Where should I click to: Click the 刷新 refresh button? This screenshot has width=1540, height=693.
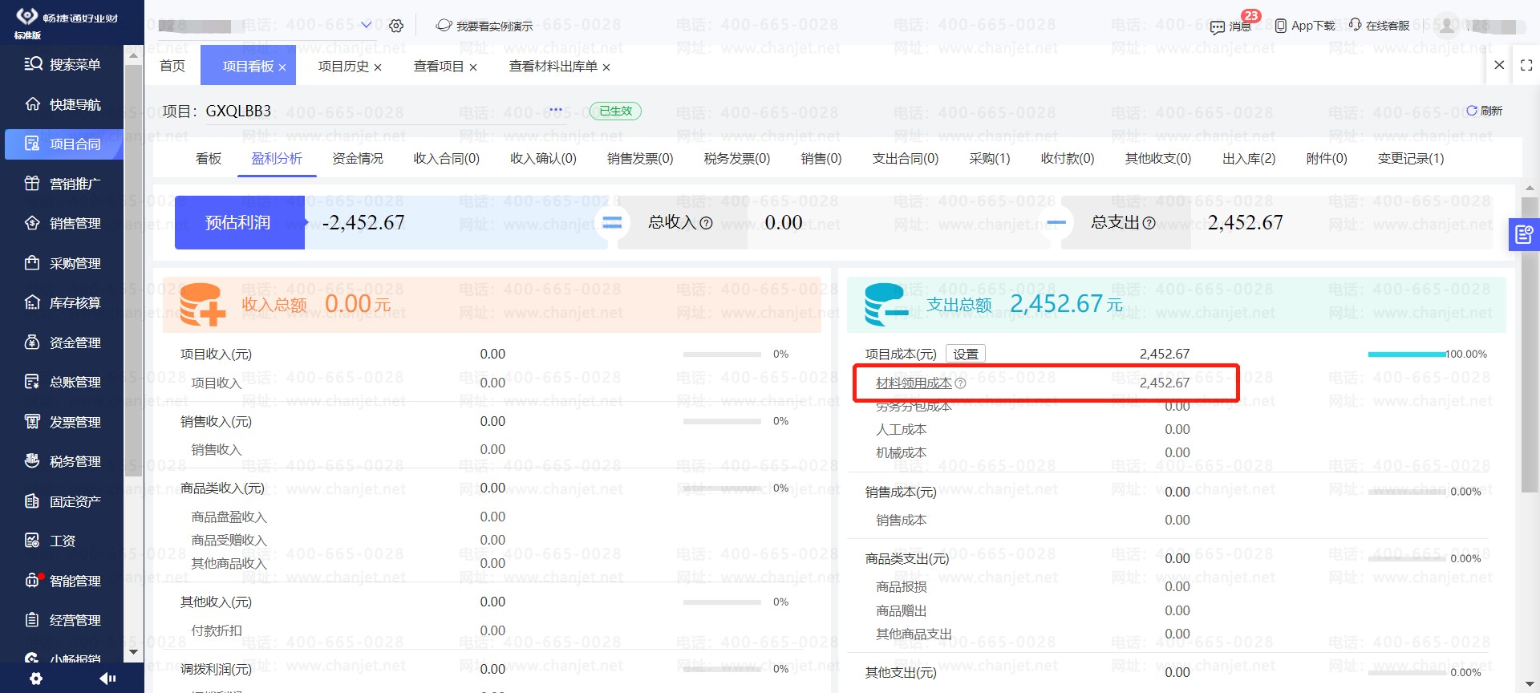pyautogui.click(x=1485, y=111)
